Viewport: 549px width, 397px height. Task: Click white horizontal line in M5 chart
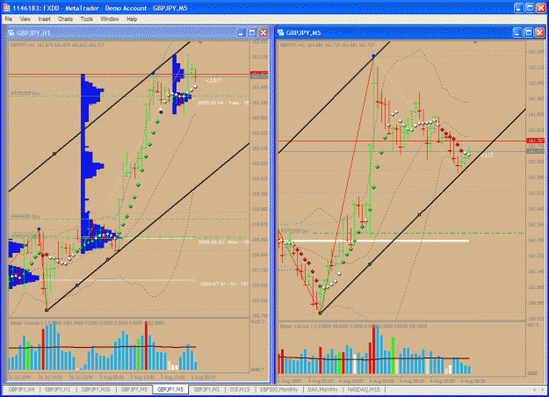[x=376, y=241]
